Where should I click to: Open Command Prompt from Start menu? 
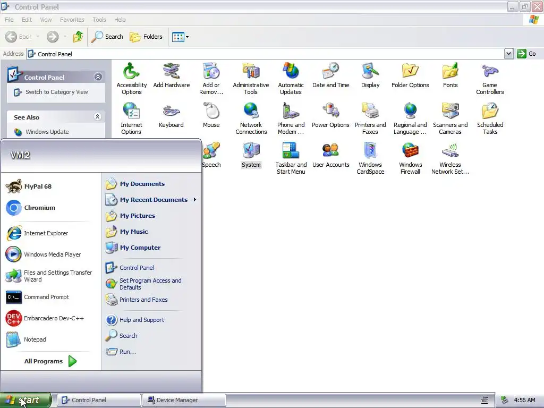(50, 297)
